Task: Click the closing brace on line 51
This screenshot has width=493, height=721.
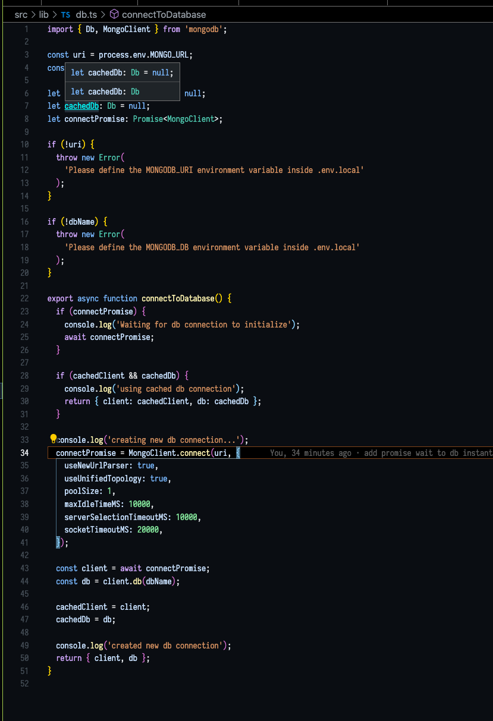Action: point(50,670)
